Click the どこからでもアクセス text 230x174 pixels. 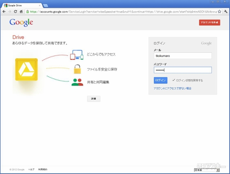tap(101, 54)
